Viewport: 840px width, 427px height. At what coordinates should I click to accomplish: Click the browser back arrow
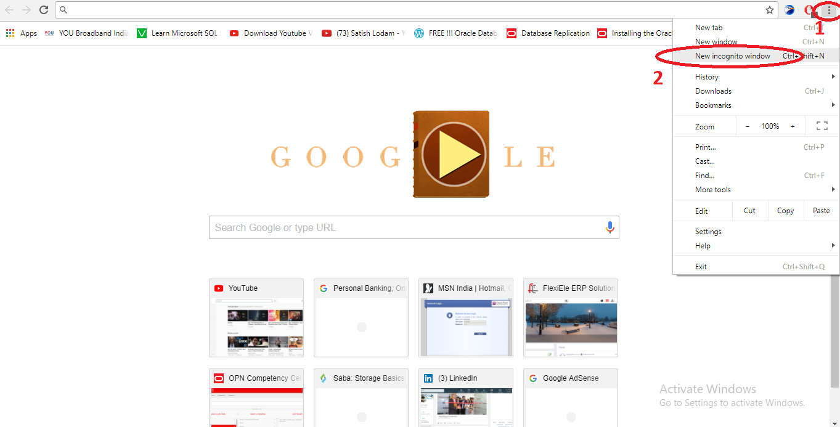(x=9, y=10)
